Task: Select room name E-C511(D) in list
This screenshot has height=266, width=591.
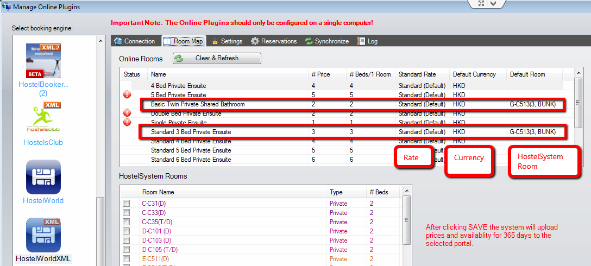Action: [154, 259]
